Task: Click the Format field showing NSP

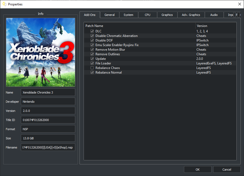Action: (x=48, y=129)
